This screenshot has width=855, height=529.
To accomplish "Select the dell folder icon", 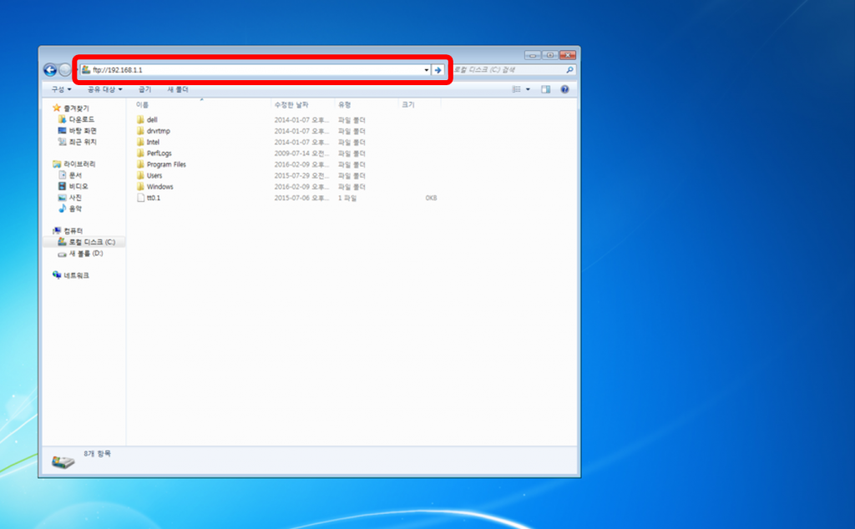I will tap(140, 120).
